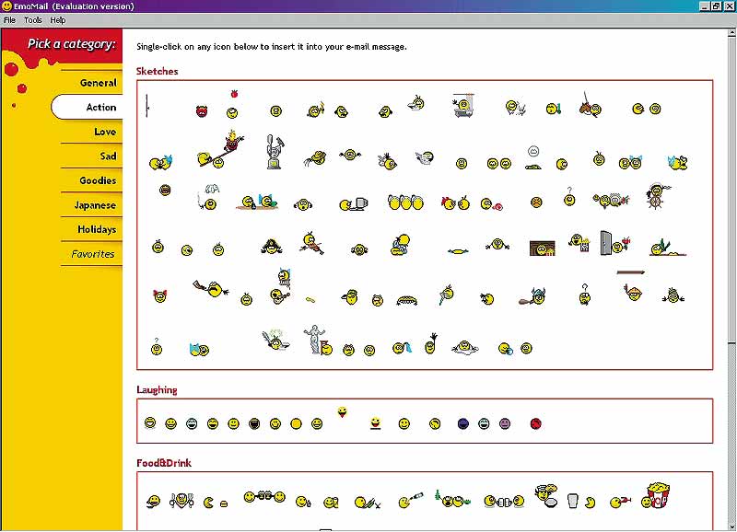Viewport: 737px width, 532px height.
Task: Switch to the Sad category
Action: point(108,156)
